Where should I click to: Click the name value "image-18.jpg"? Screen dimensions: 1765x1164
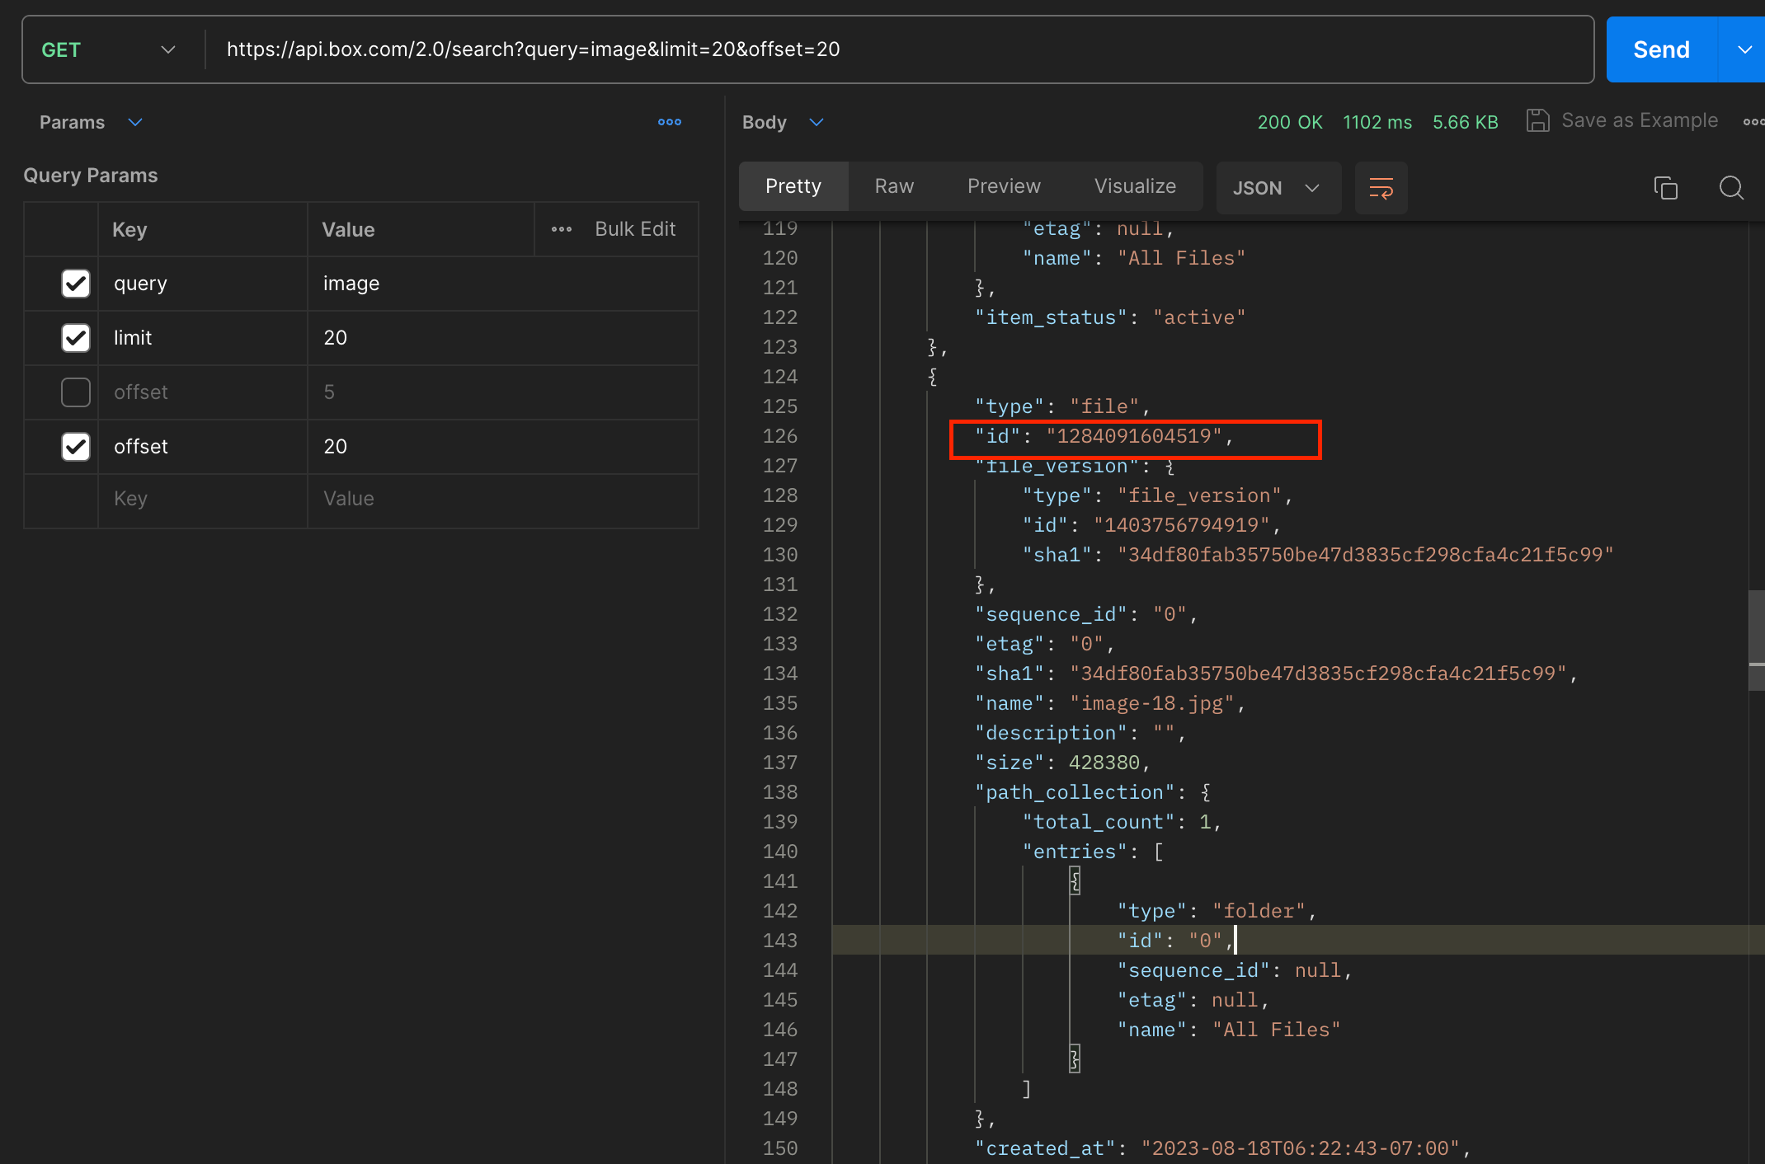pos(1152,703)
